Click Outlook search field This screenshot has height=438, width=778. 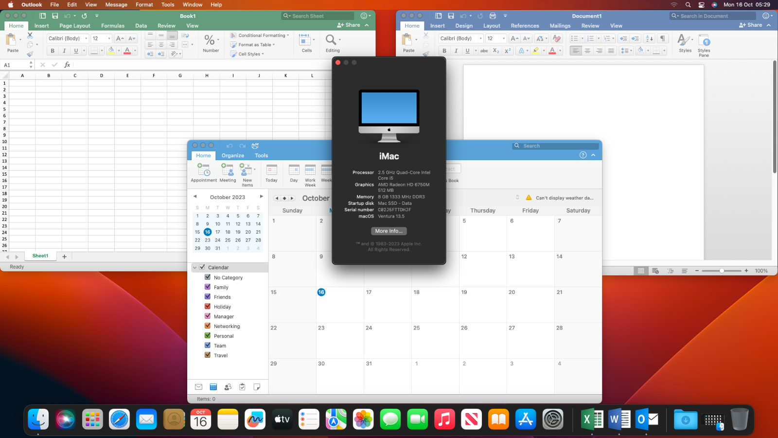point(556,146)
